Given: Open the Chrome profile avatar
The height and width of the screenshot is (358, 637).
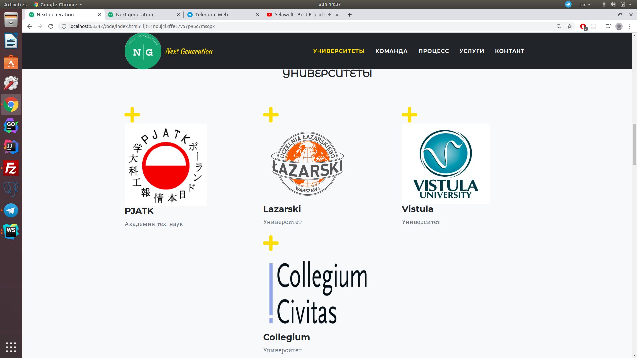Looking at the screenshot, I should [x=619, y=26].
